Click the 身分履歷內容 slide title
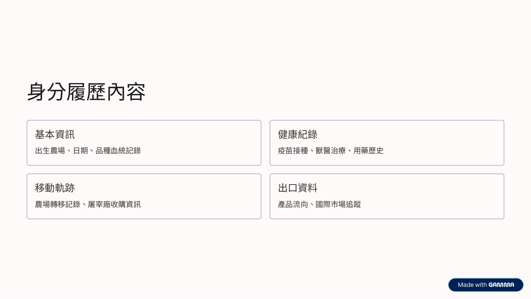 [x=86, y=92]
